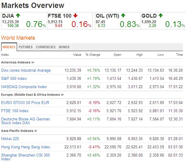
Task: Click the 1,430.36 S&P 500 value
Action: (x=74, y=78)
